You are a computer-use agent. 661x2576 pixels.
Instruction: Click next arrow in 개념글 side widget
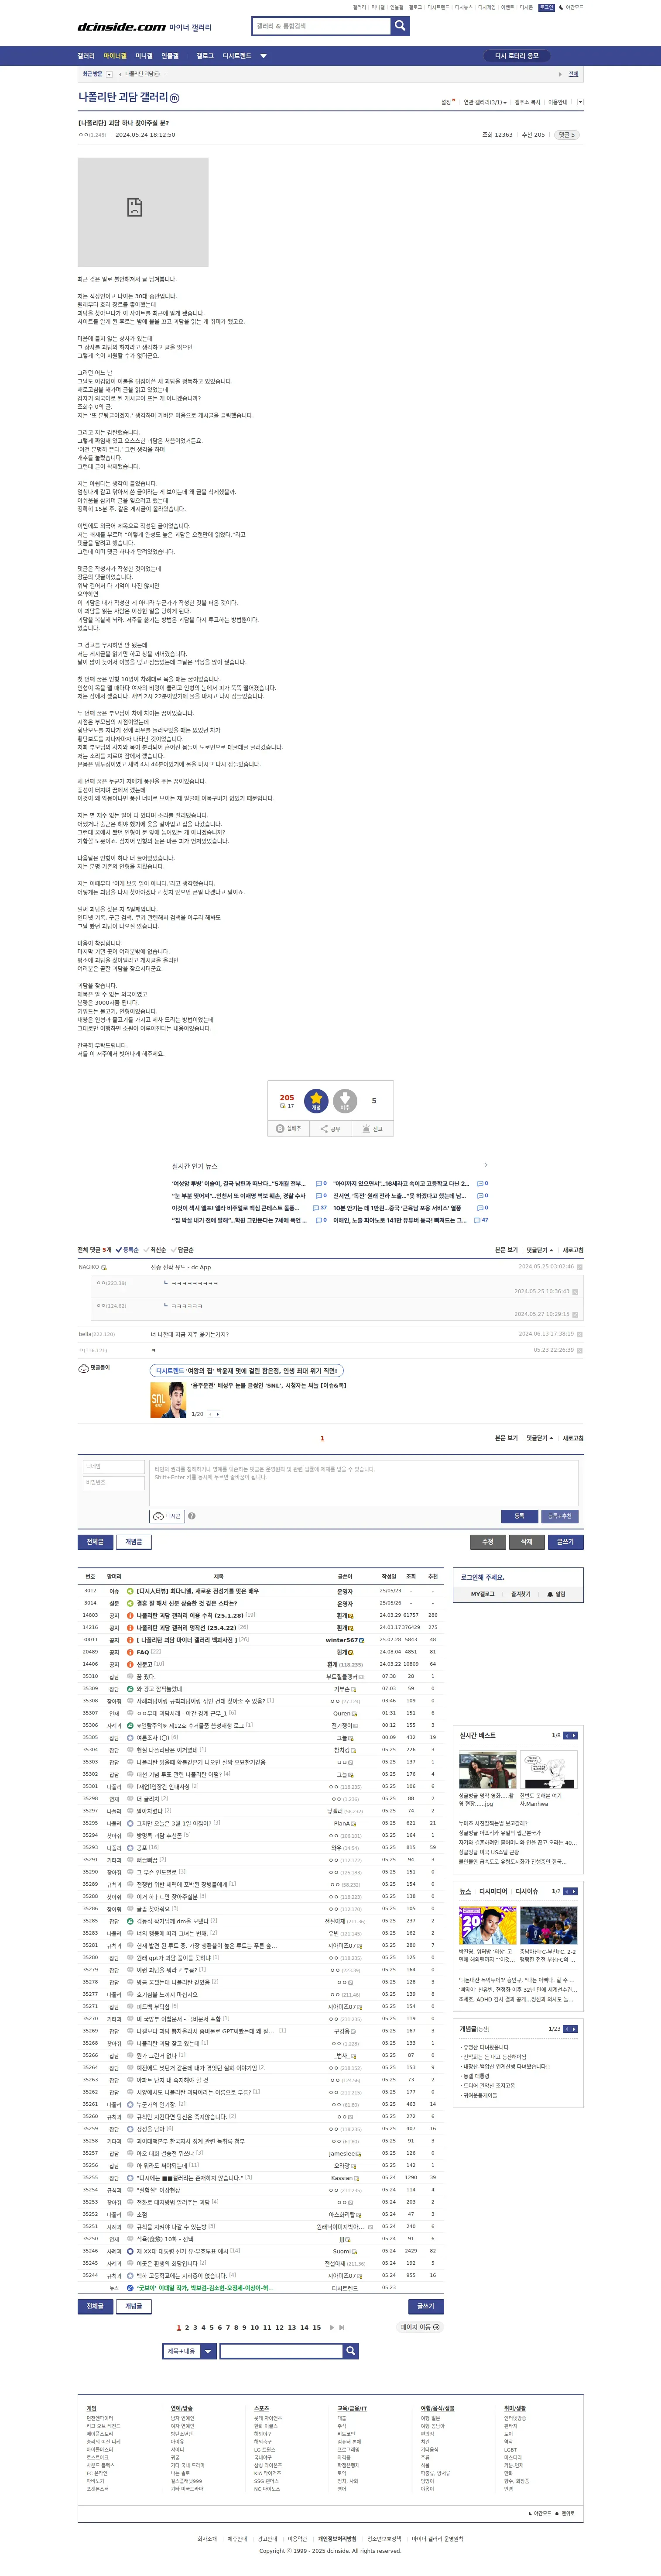coord(574,2029)
